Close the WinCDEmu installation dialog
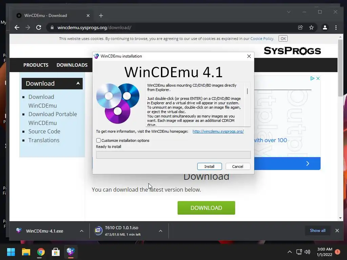The image size is (347, 260). [x=249, y=56]
